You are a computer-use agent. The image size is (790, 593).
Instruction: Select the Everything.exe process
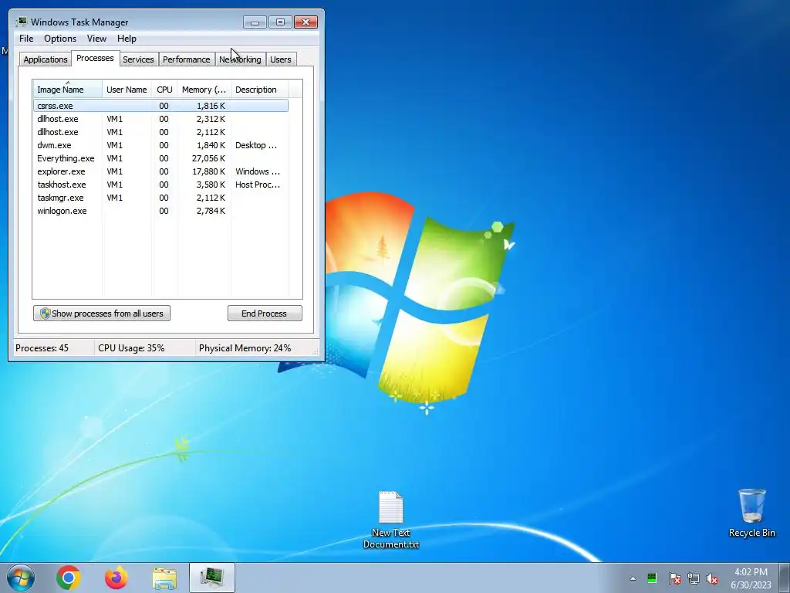point(160,158)
